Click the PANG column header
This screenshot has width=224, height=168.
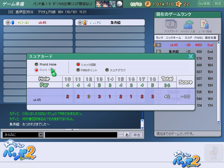[x=199, y=38]
